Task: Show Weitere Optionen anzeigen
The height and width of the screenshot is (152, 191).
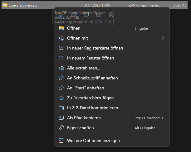Action: (x=93, y=140)
